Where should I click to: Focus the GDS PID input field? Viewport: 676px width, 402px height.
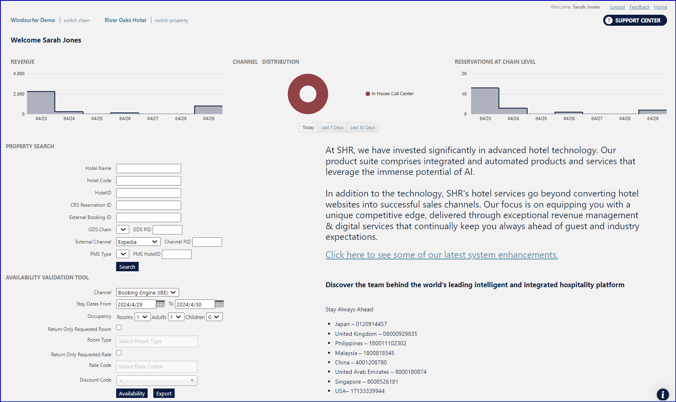point(167,230)
